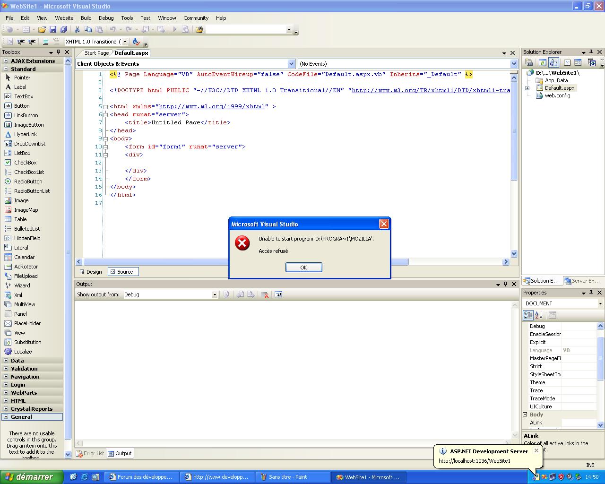
Task: Collapse the Body category in Properties
Action: click(x=525, y=415)
